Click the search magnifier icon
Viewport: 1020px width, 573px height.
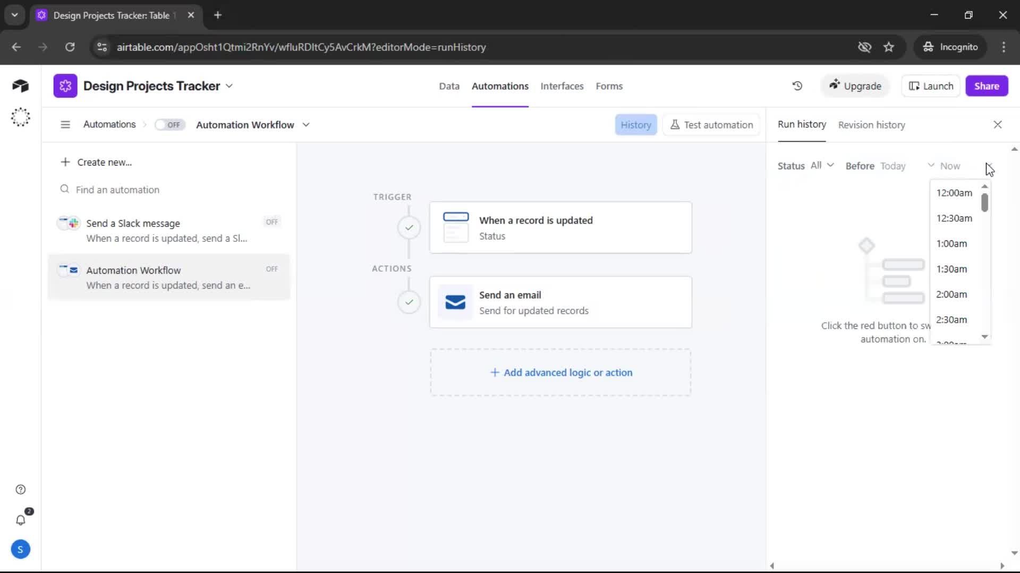[65, 189]
